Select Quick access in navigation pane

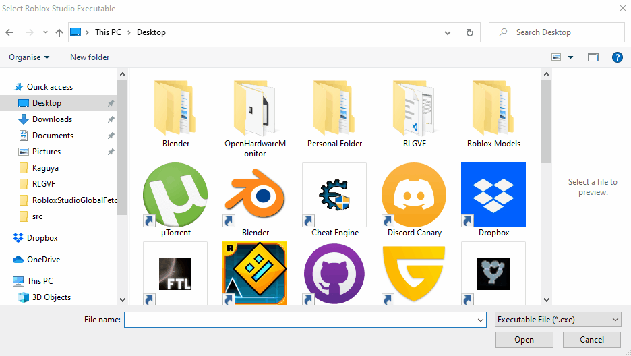click(50, 87)
